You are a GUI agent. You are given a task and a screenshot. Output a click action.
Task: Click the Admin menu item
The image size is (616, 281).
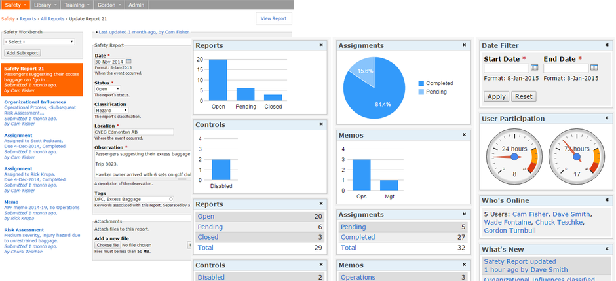(136, 5)
